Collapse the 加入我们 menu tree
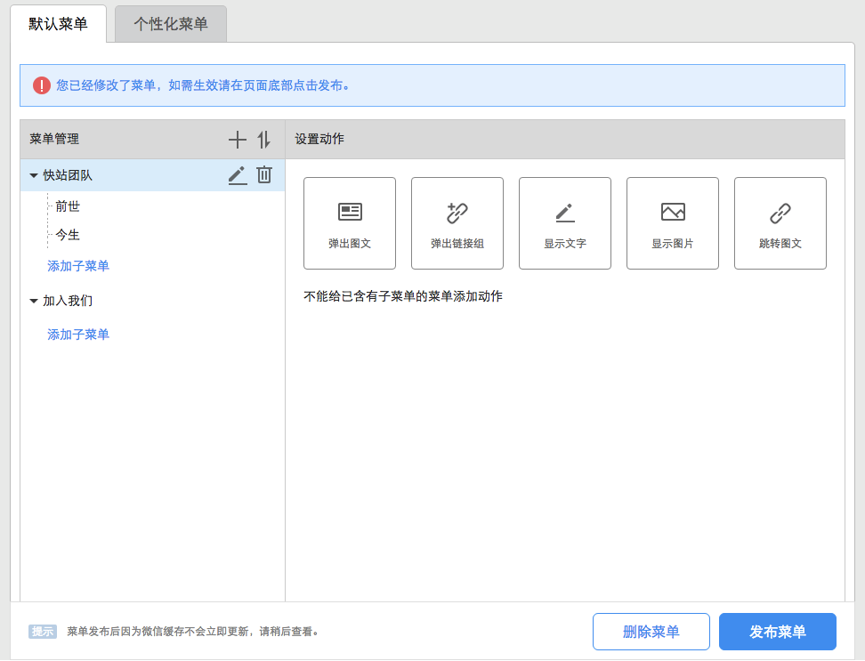The width and height of the screenshot is (865, 661). (x=34, y=302)
